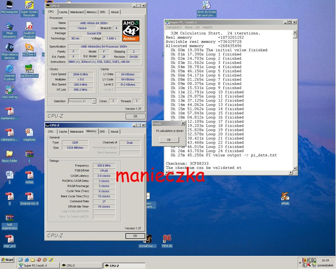Viewport: 336px width, 269px height.
Task: Click the ZoneAlarm ZA tray icon
Action: click(304, 260)
